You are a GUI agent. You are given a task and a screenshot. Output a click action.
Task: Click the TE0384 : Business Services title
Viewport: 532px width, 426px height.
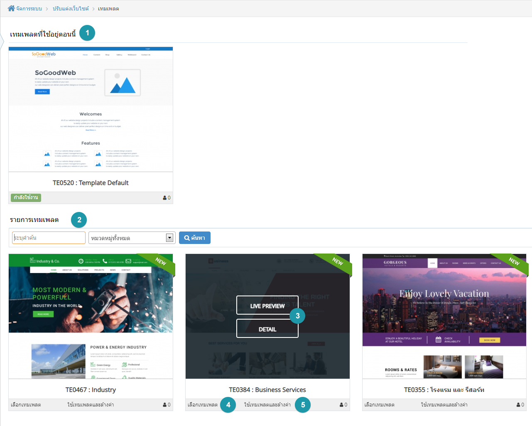(x=267, y=390)
